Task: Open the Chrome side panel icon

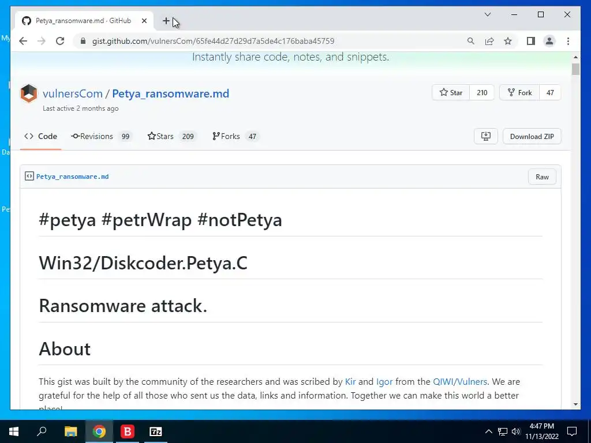Action: tap(531, 41)
